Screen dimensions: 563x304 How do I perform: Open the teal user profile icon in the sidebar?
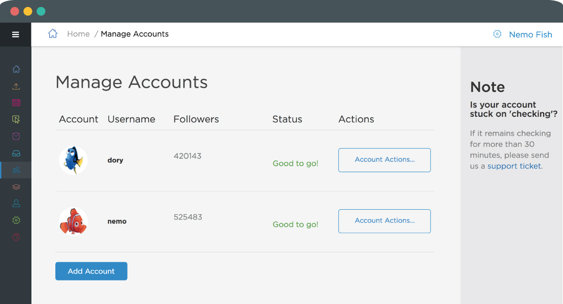[x=16, y=203]
